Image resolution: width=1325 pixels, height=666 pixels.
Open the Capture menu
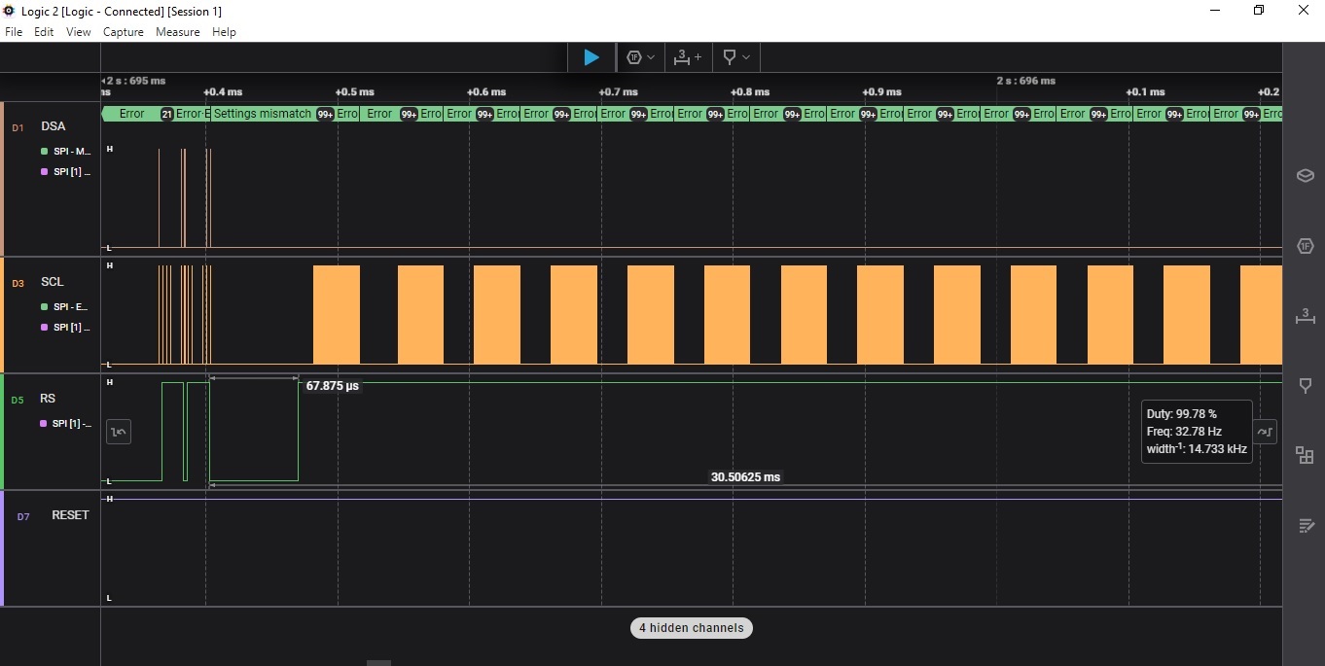[123, 32]
